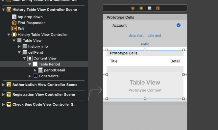Click the Content View square icon
The height and width of the screenshot is (130, 218).
pos(30,58)
